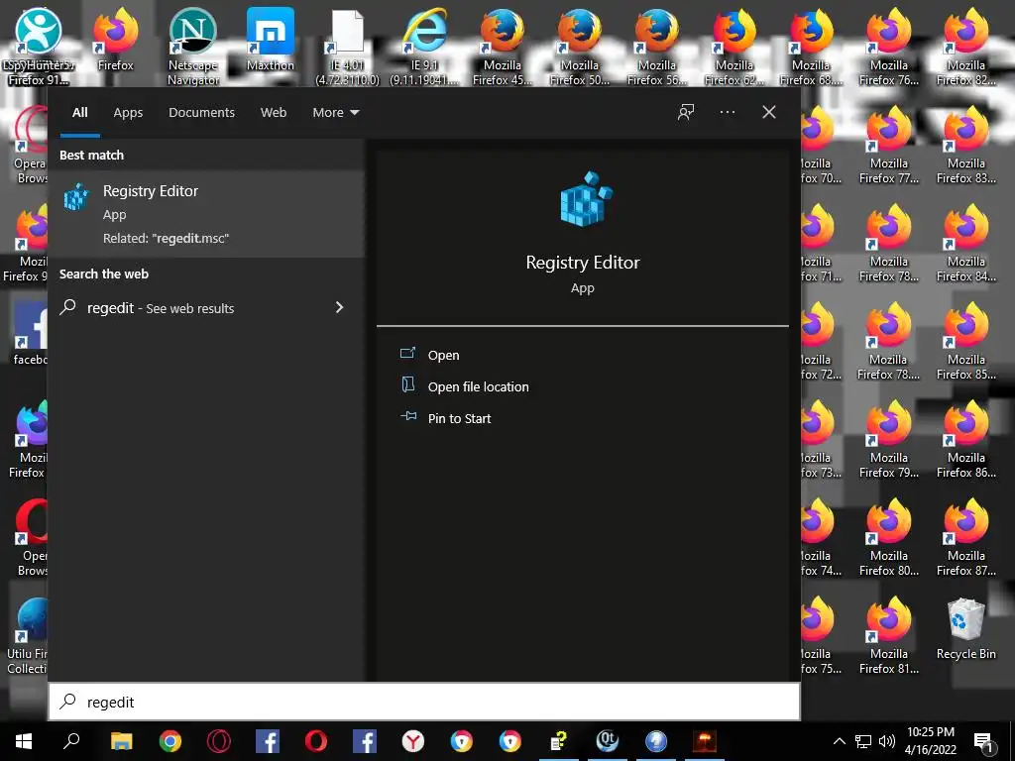Click the Mozilla Firefox 87 desktop shortcut
The image size is (1015, 761).
(x=965, y=537)
